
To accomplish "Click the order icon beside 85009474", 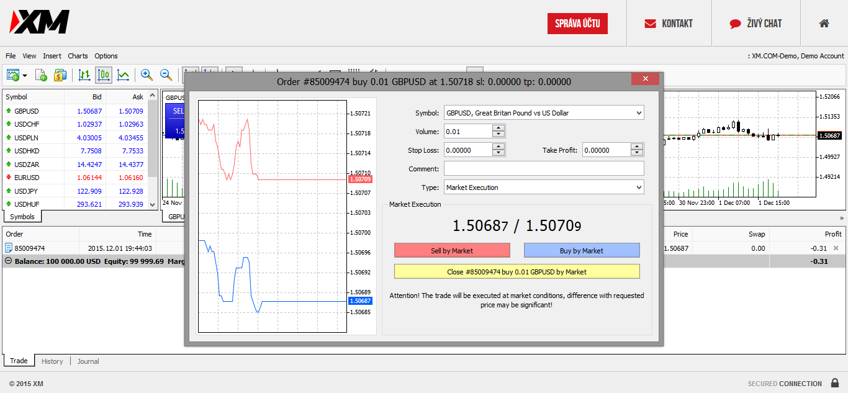I will 9,248.
